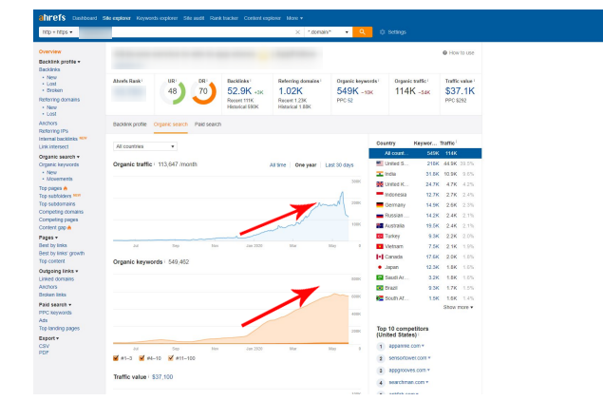Viewport: 603px width, 420px height.
Task: Click the Canada flag icon
Action: coord(380,257)
